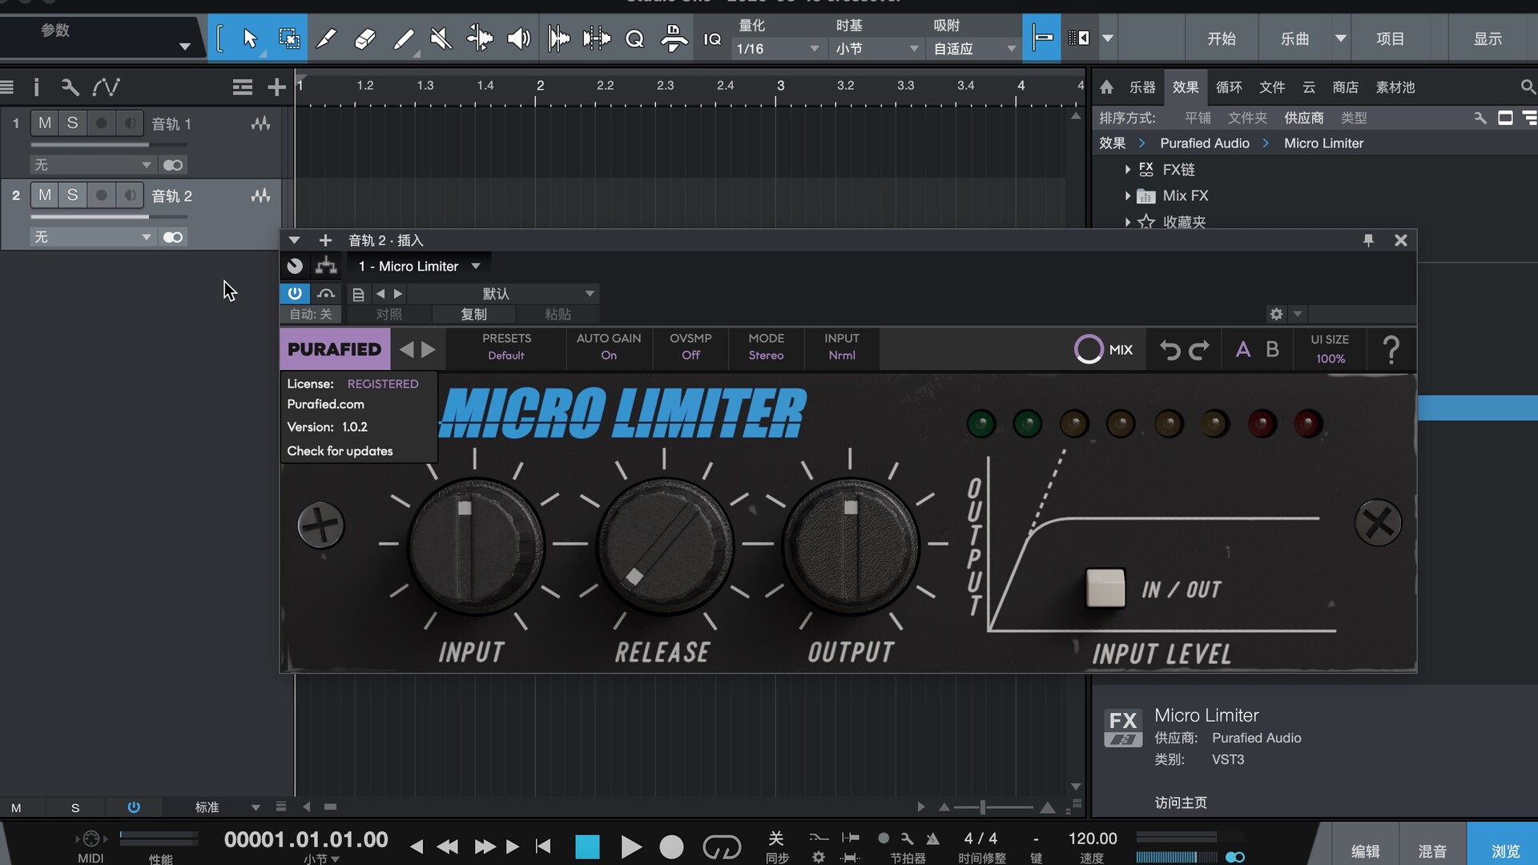Click the INPUT knob

point(475,545)
